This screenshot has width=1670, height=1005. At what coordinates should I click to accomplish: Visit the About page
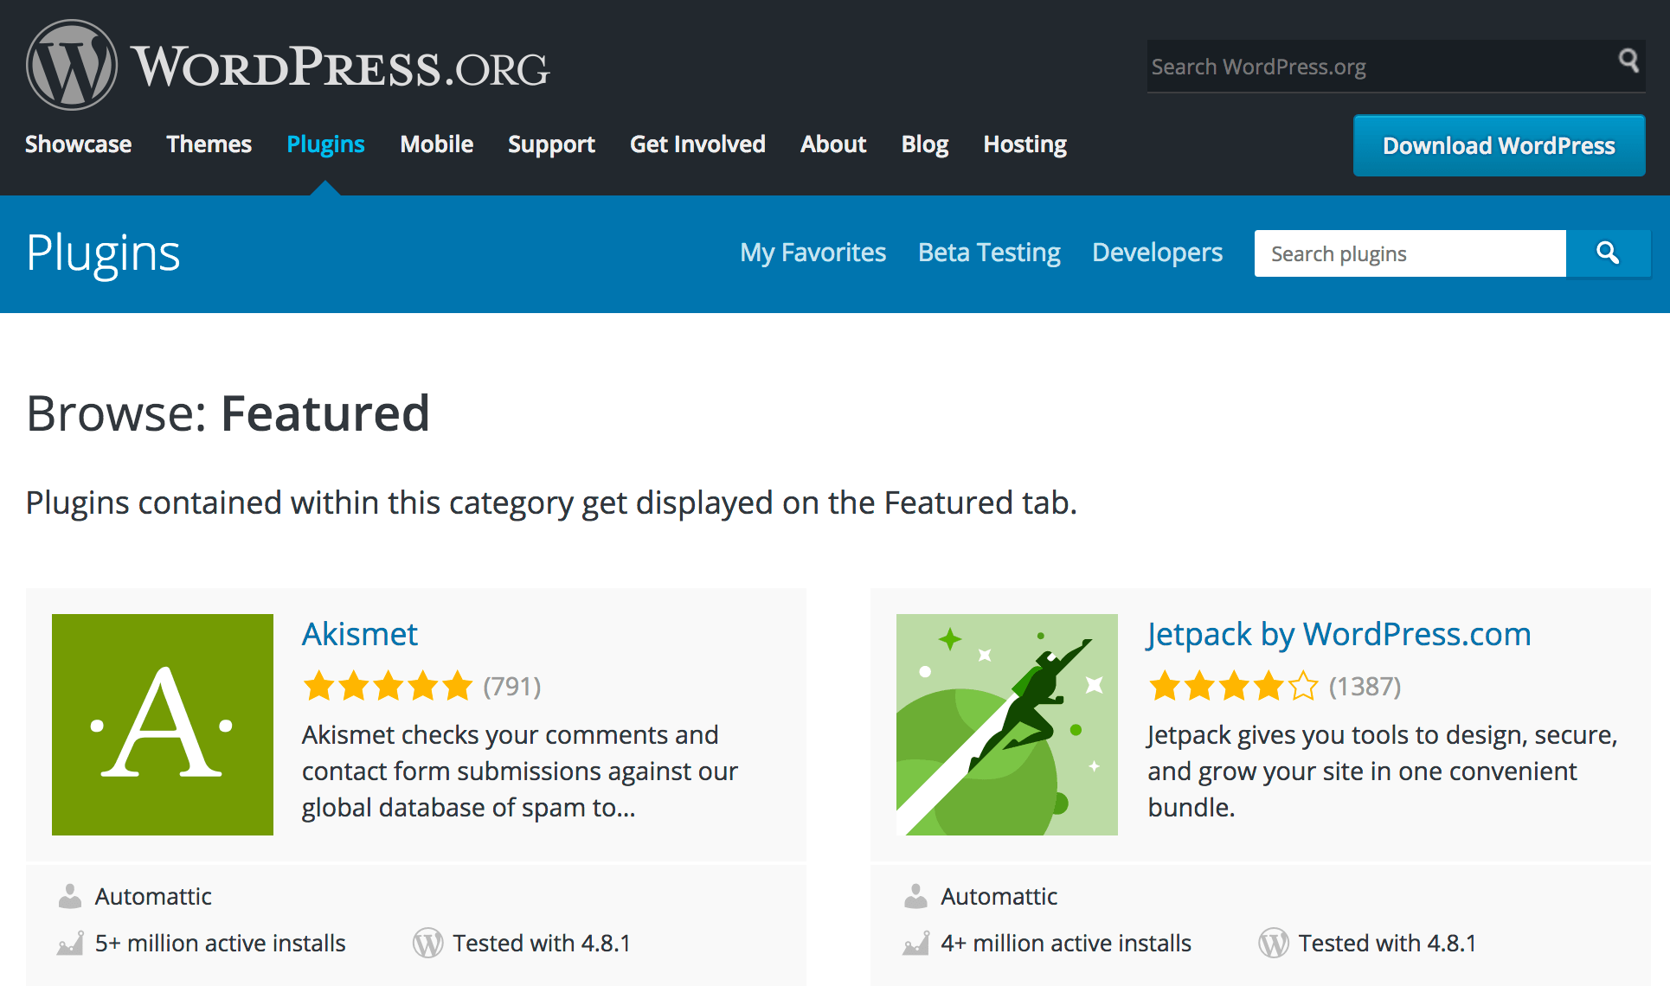833,144
